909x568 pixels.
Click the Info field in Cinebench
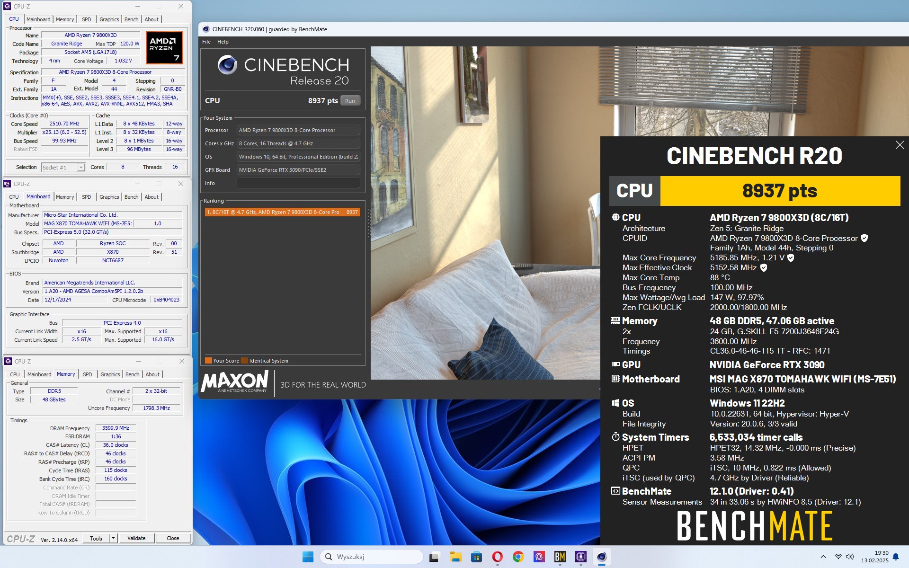[x=298, y=183]
